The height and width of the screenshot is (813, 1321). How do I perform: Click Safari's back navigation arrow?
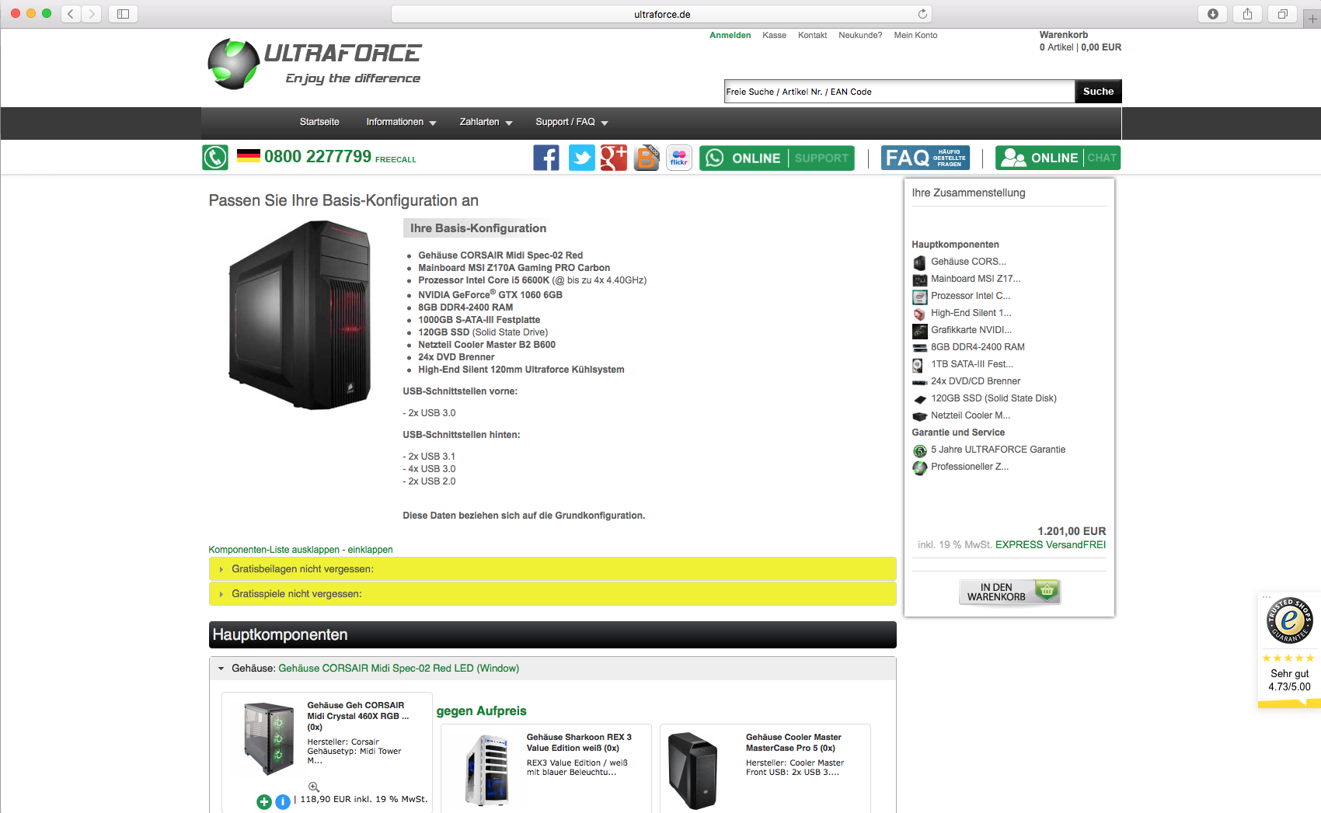(71, 14)
